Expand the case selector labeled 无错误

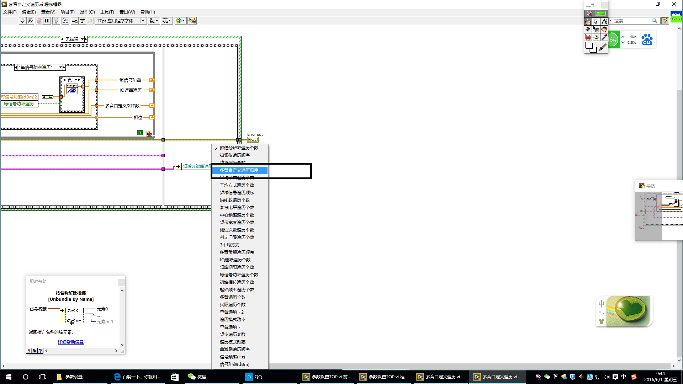coord(83,39)
